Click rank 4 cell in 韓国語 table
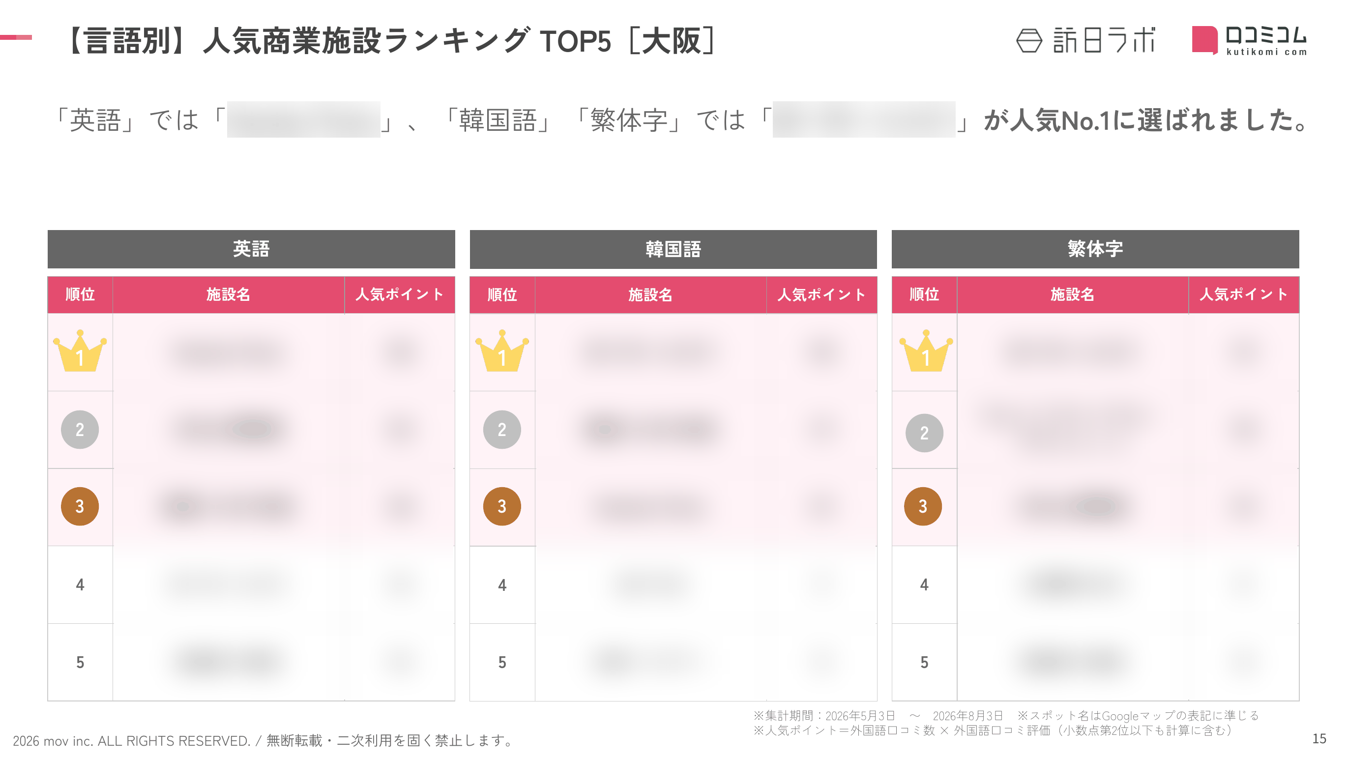The image size is (1347, 758). point(502,585)
